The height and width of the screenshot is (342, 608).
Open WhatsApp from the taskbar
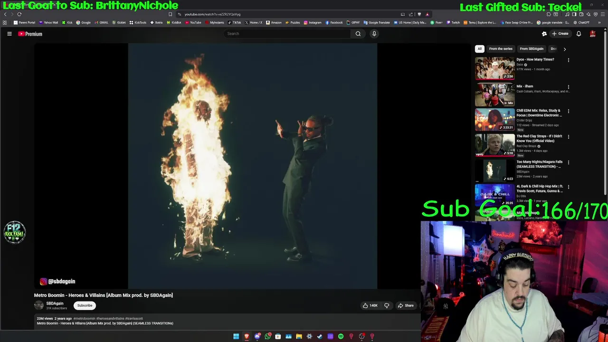pyautogui.click(x=268, y=336)
